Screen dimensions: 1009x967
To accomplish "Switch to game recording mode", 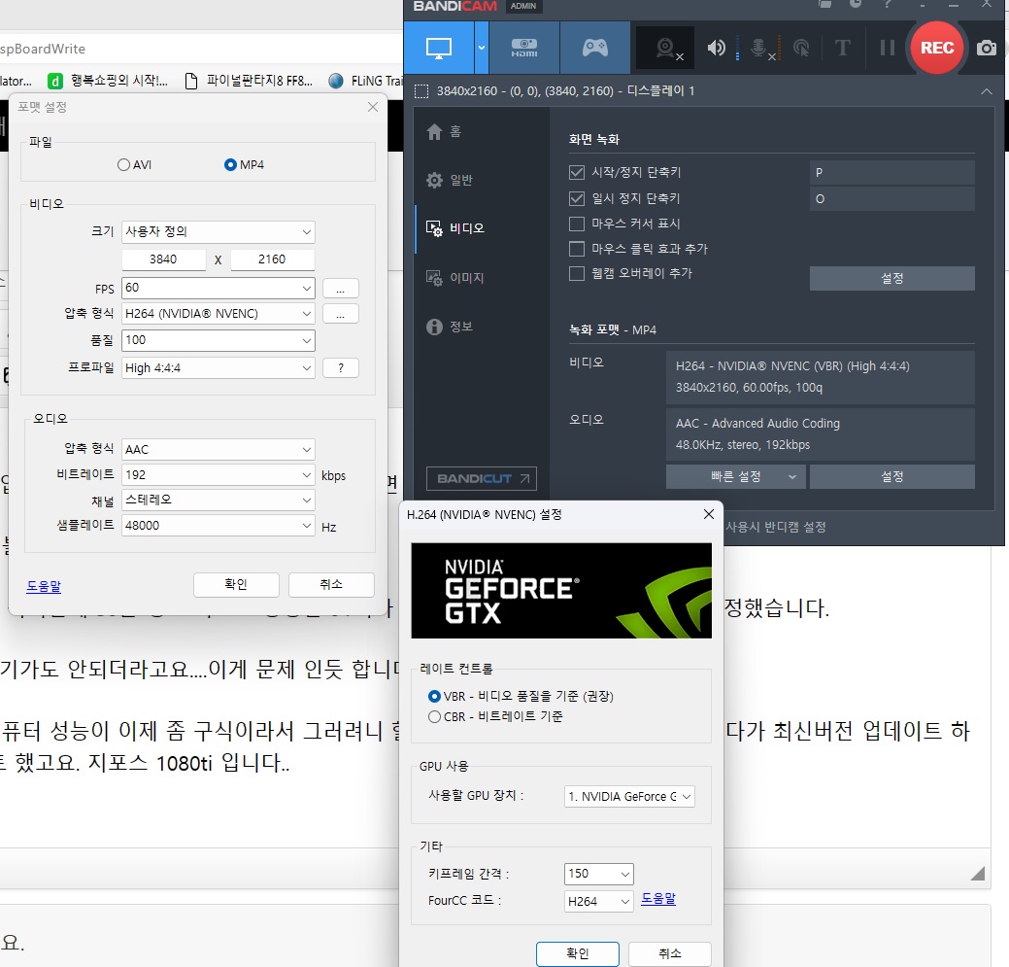I will (x=595, y=48).
